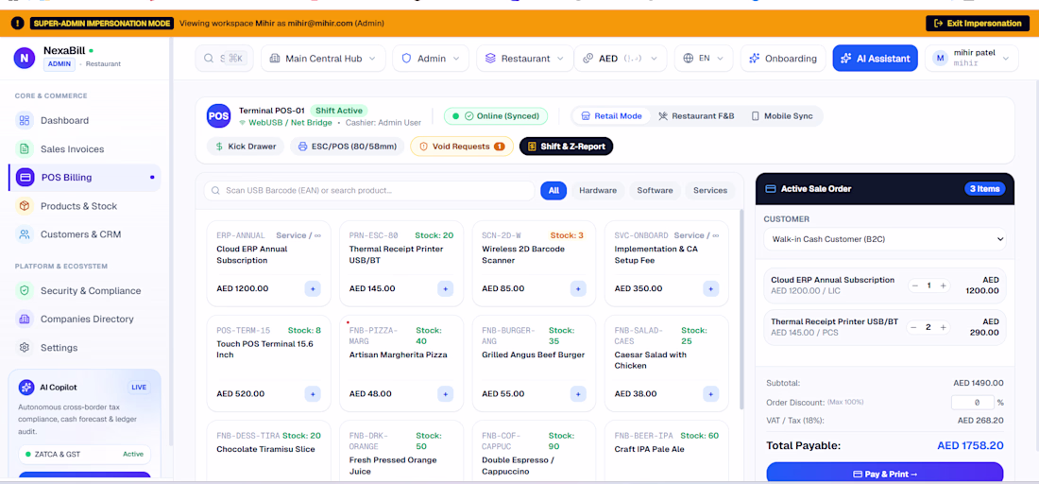Viewport: 1039px width, 484px height.
Task: Click the Sales Invoices sidebar icon
Action: point(25,149)
